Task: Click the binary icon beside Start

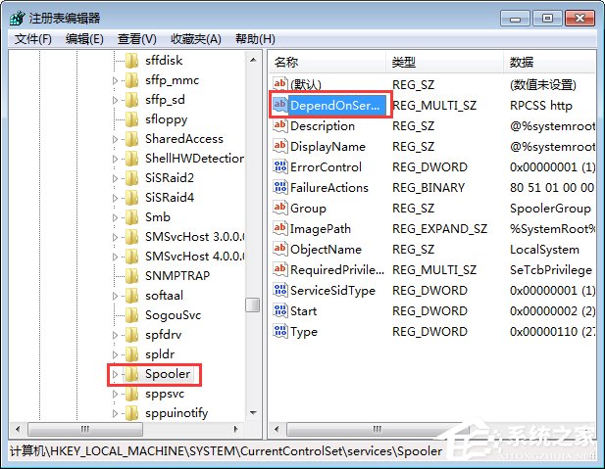Action: pyautogui.click(x=280, y=311)
